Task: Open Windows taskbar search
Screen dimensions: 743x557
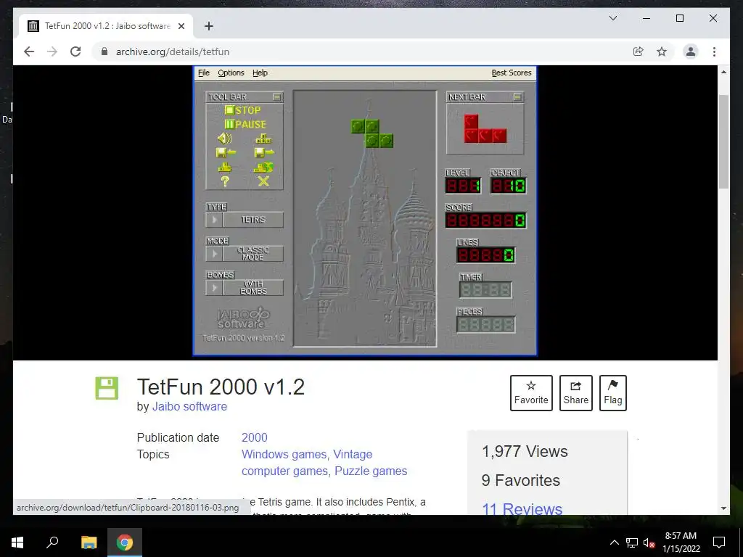Action: point(52,542)
